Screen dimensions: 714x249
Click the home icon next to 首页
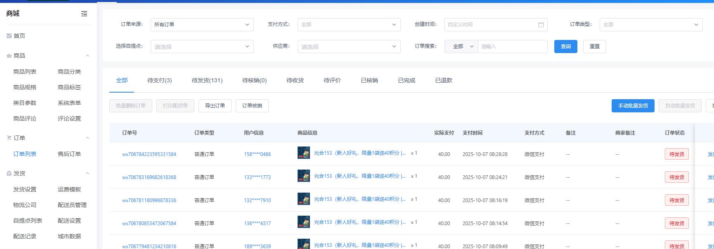9,36
